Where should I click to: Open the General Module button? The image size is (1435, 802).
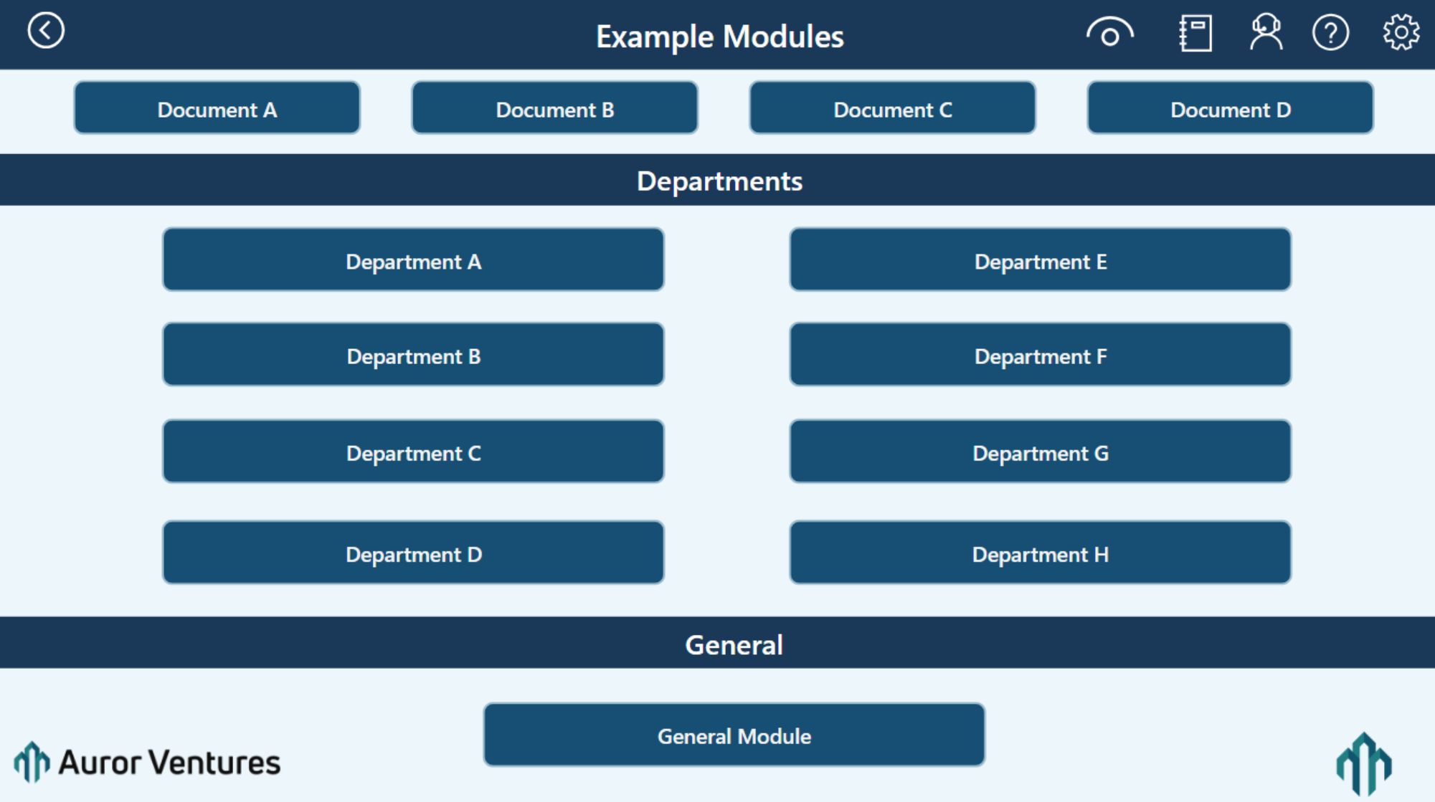734,735
